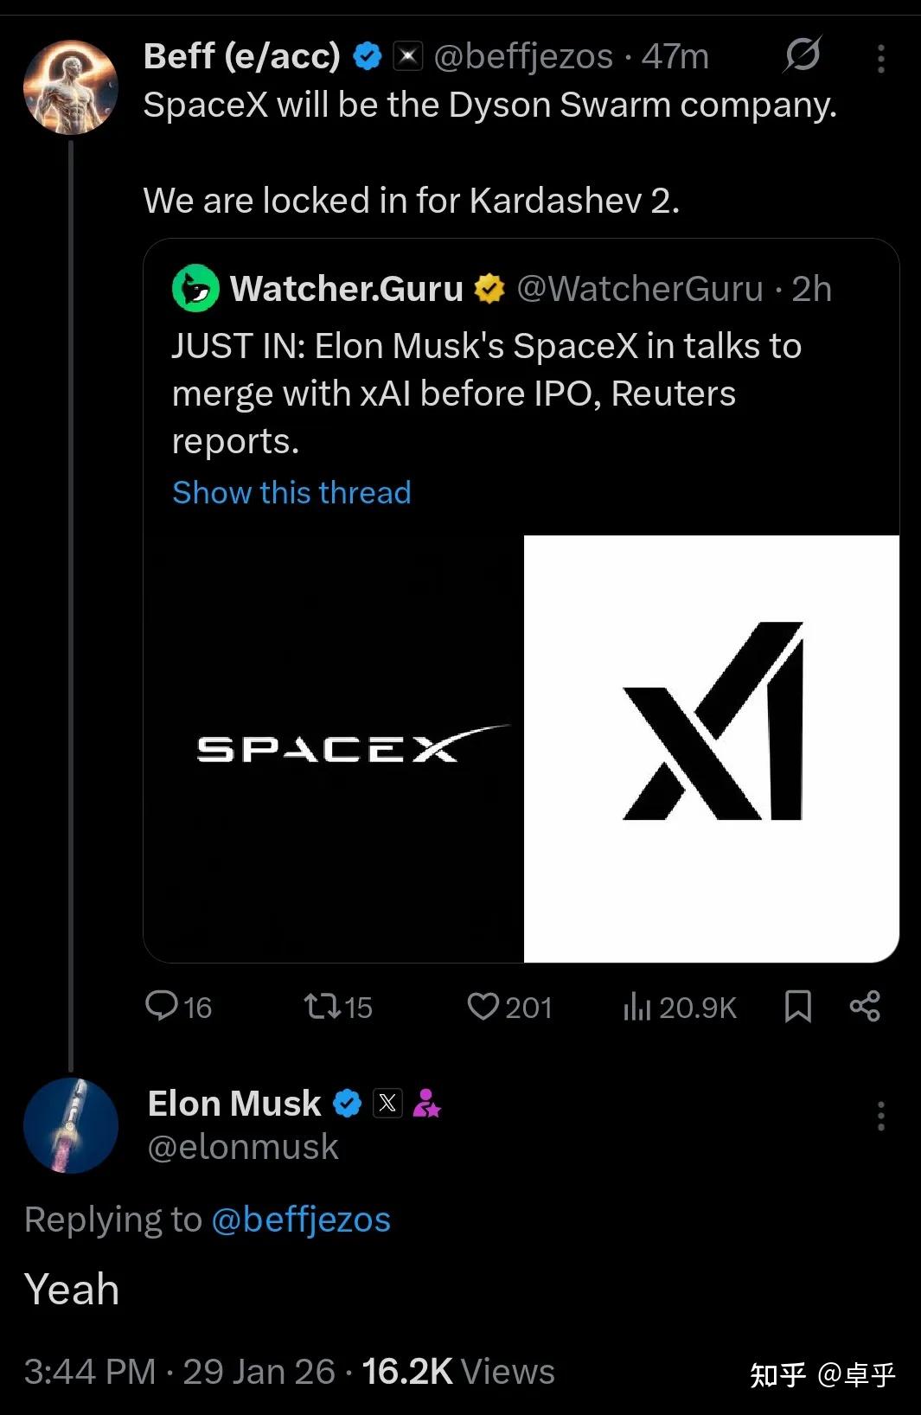Click the X affiliation badge beside Elon
The image size is (921, 1415).
(x=387, y=1103)
